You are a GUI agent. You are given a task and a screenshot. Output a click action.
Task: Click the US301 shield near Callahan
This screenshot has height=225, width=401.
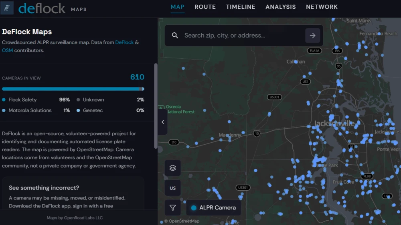[x=274, y=97]
